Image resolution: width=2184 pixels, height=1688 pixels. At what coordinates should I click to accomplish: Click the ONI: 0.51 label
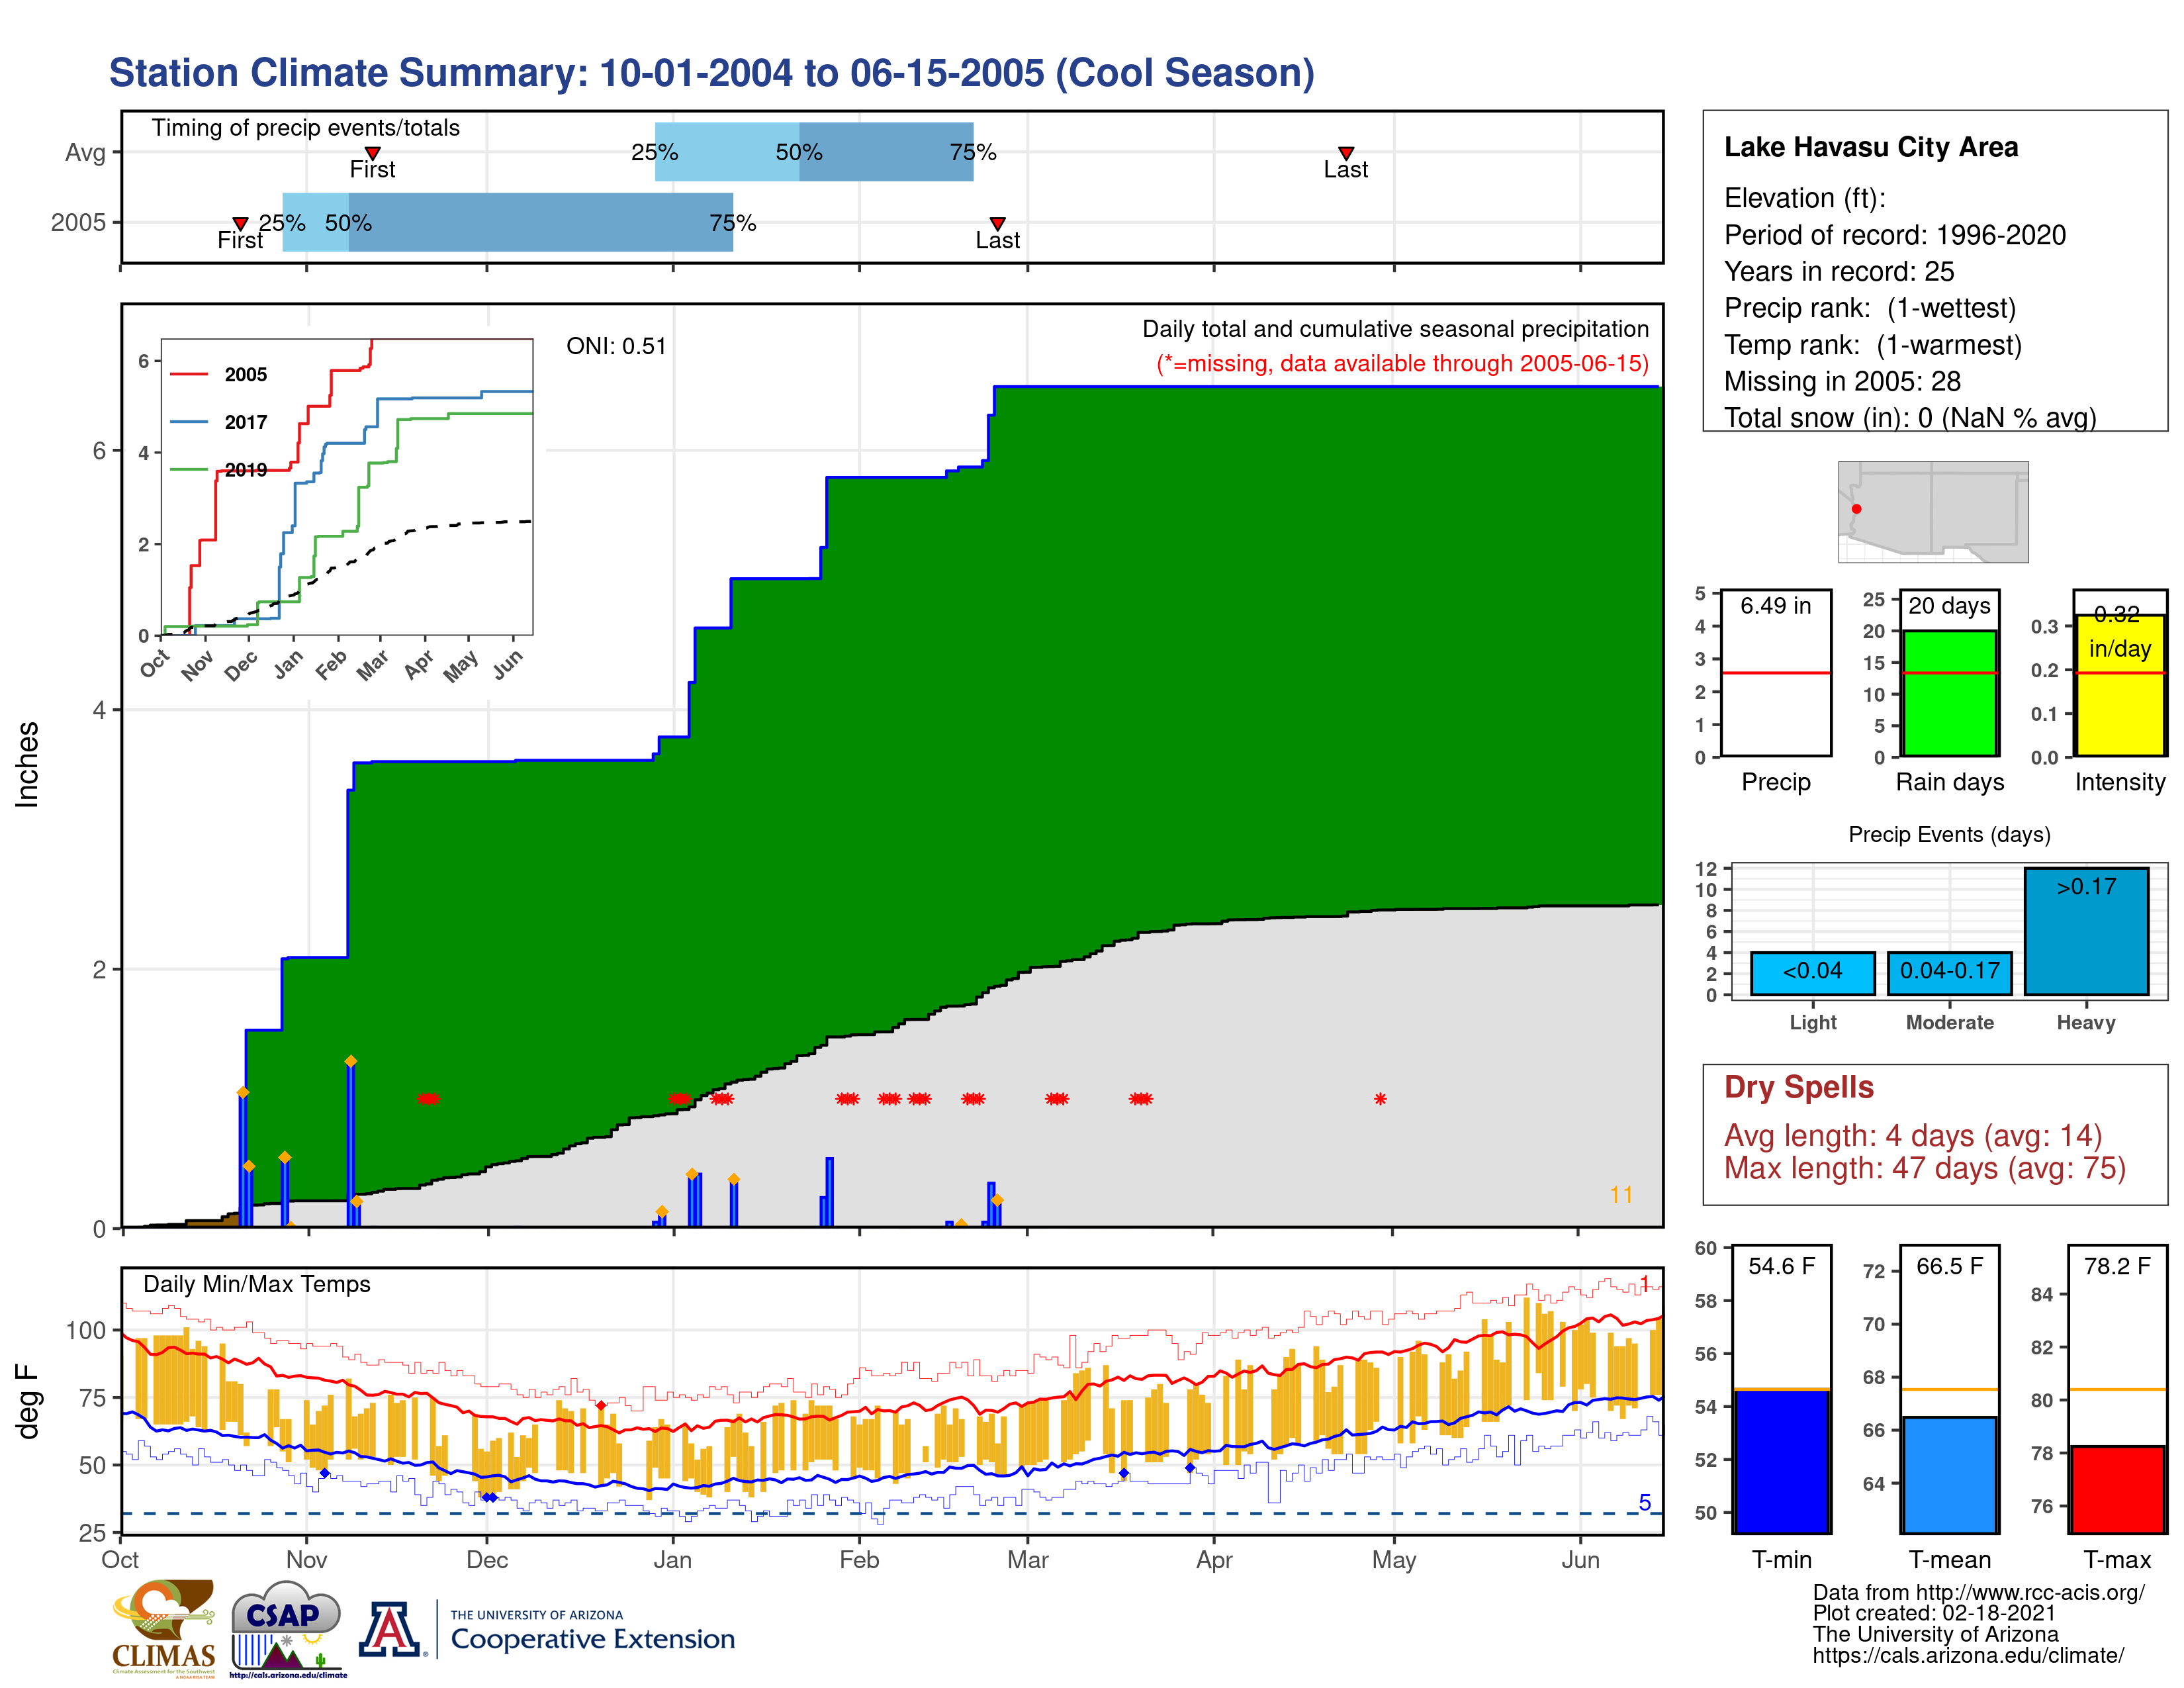pos(616,346)
